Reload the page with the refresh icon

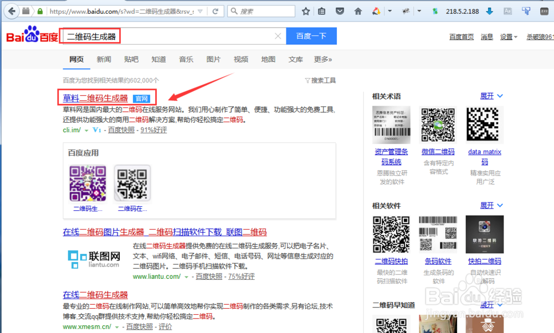click(x=215, y=11)
